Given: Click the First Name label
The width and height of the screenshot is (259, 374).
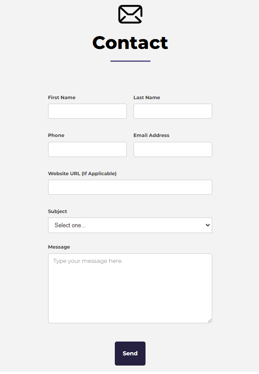Looking at the screenshot, I should pyautogui.click(x=61, y=97).
